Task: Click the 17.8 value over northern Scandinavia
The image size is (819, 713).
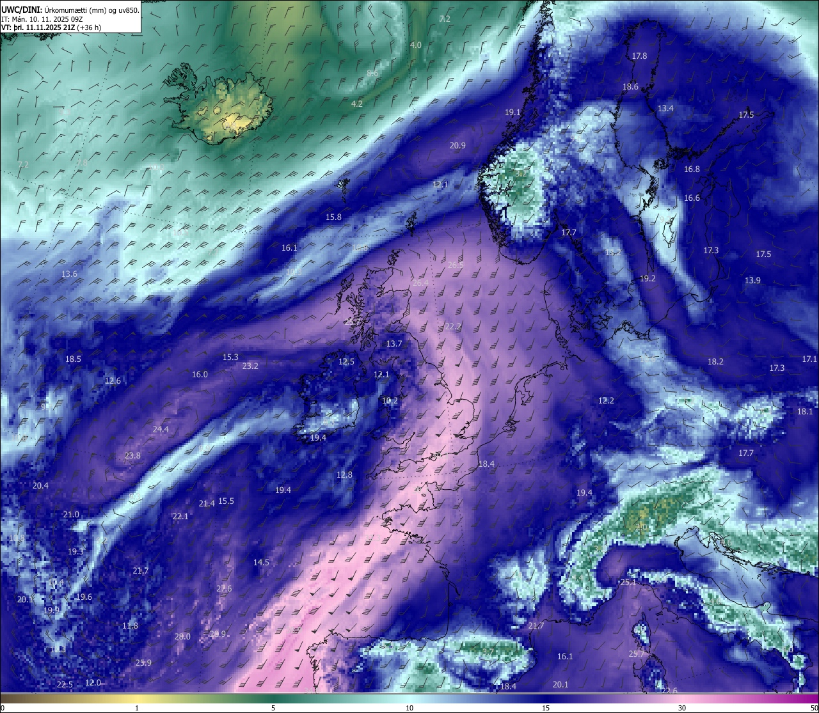Action: [x=639, y=57]
